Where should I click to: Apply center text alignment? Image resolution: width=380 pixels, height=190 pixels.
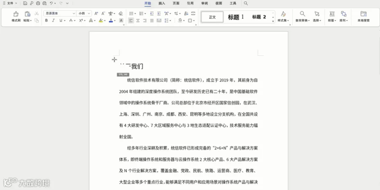click(138, 21)
